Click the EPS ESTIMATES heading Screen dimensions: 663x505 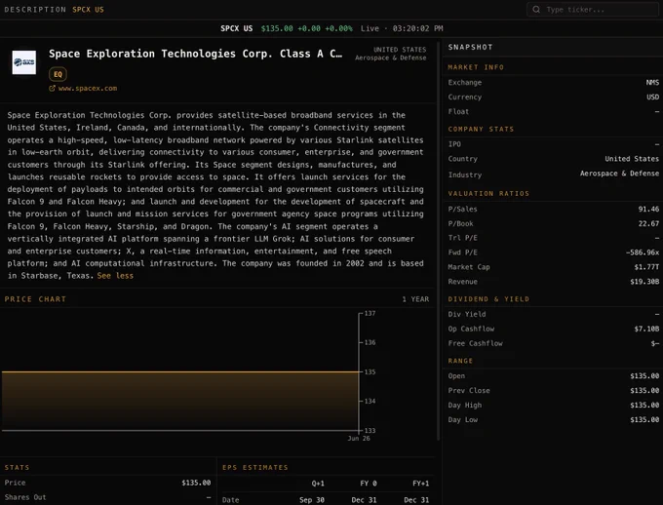coord(255,467)
